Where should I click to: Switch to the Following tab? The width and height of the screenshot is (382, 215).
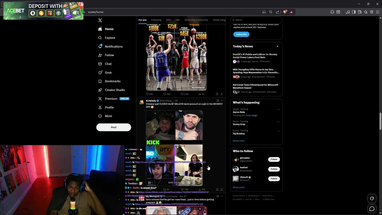click(x=156, y=20)
